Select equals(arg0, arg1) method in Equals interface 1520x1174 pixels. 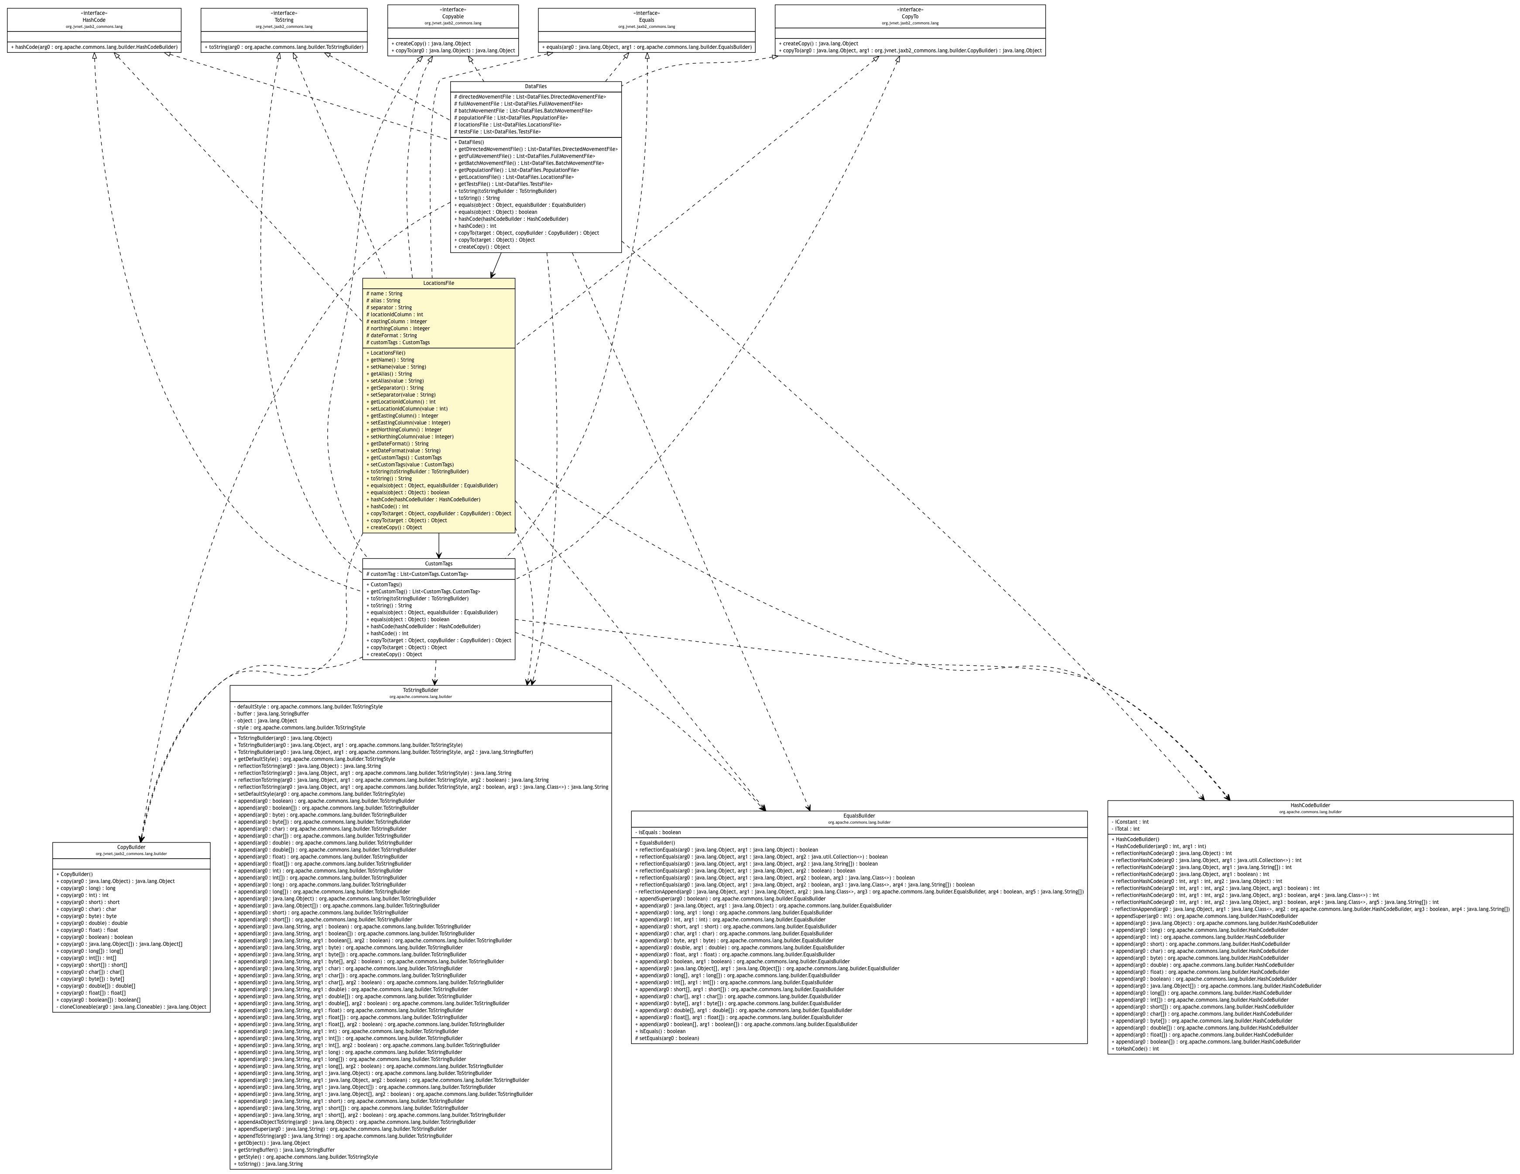(x=647, y=47)
